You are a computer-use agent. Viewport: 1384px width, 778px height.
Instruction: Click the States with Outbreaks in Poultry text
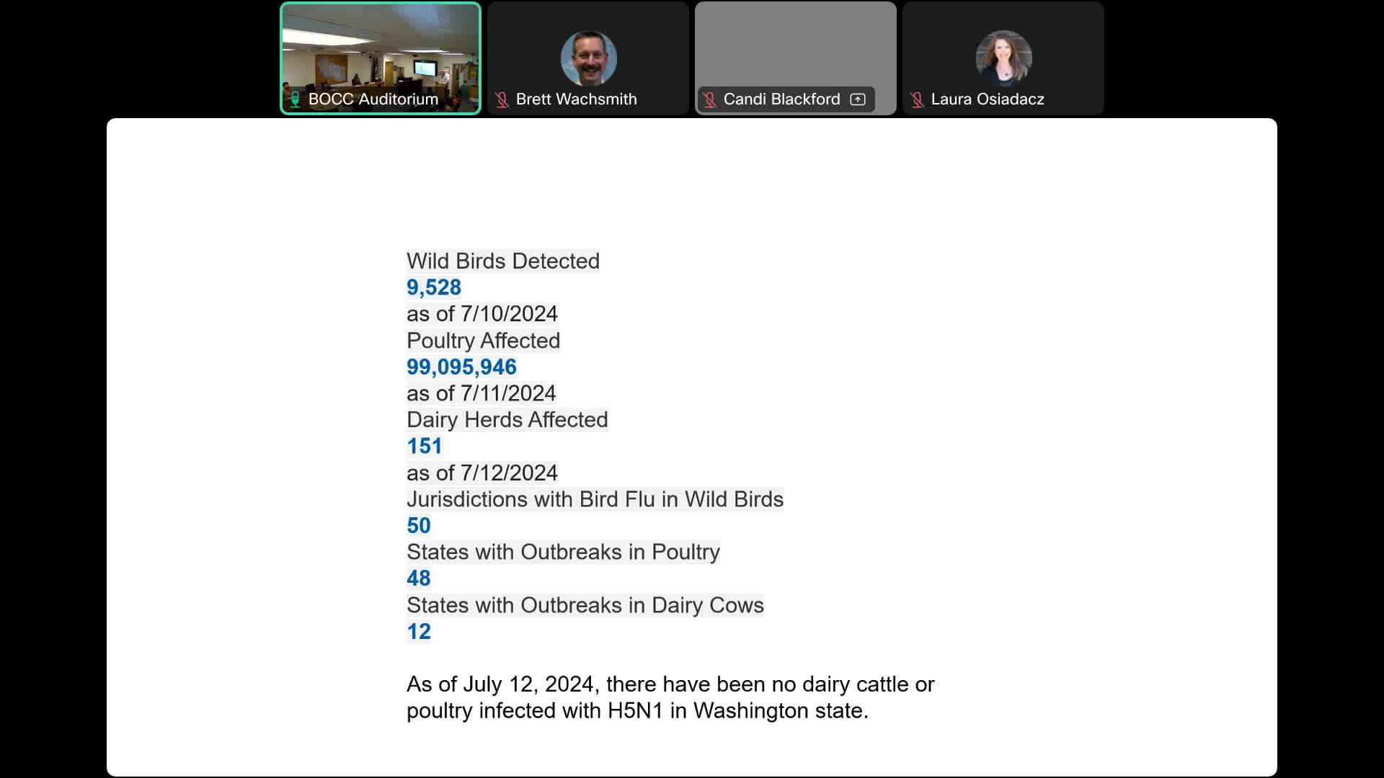pos(564,552)
